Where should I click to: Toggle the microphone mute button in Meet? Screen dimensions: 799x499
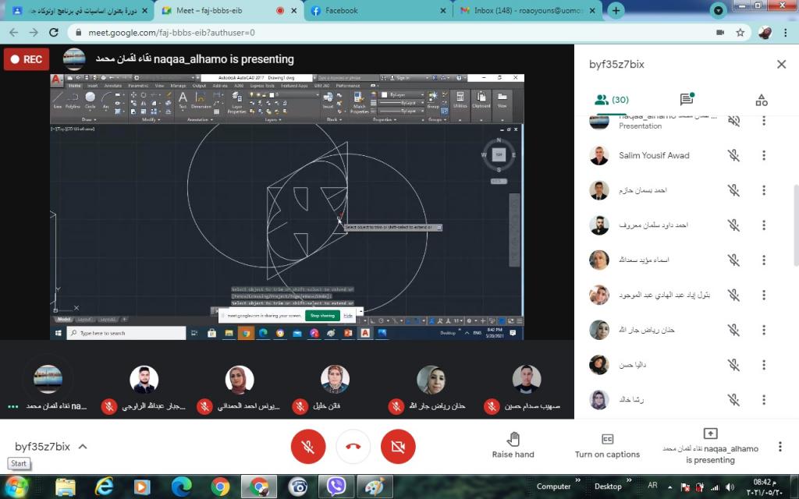[307, 447]
